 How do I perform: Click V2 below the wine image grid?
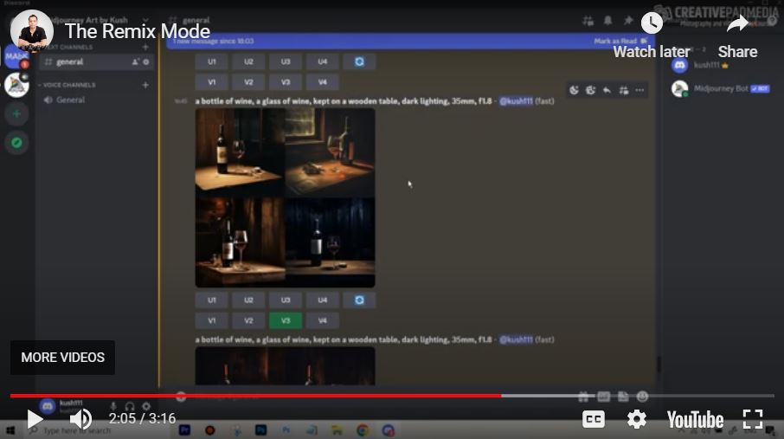pyautogui.click(x=248, y=320)
